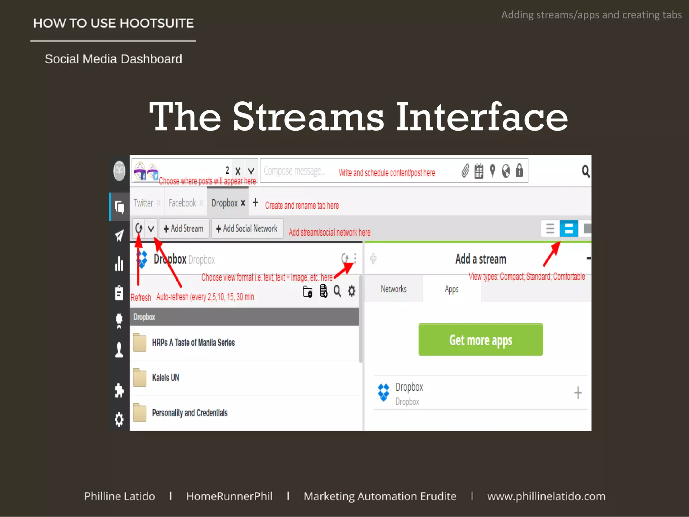Viewport: 689px width, 517px height.
Task: Open the Settings gear in the sidebar
Action: 119,419
